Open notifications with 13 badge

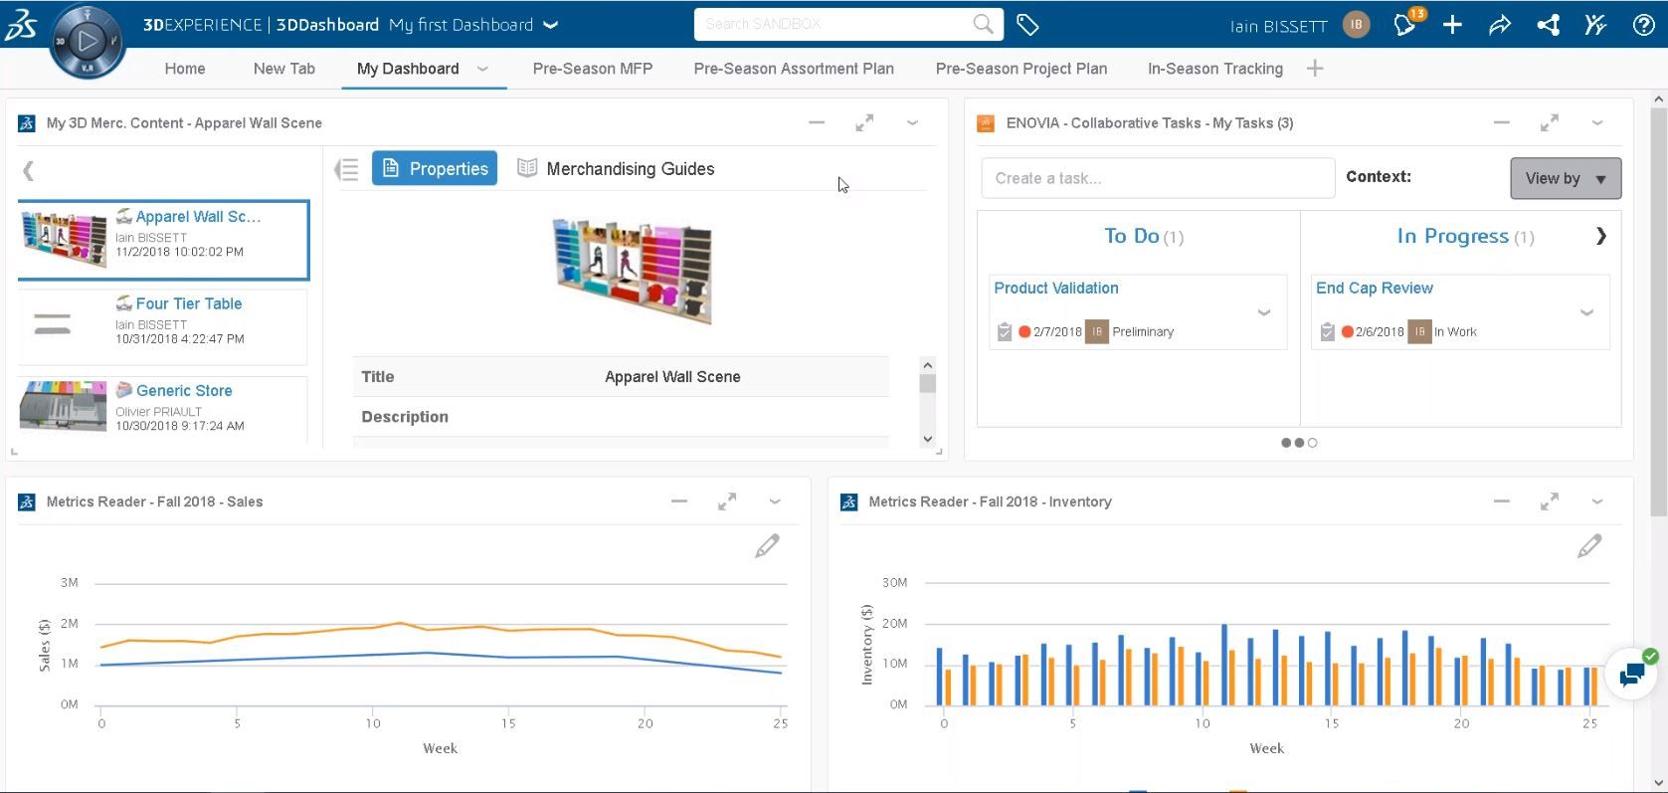click(x=1405, y=25)
